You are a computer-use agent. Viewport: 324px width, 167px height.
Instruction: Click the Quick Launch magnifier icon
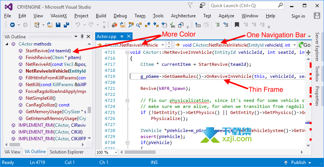tap(280, 5)
